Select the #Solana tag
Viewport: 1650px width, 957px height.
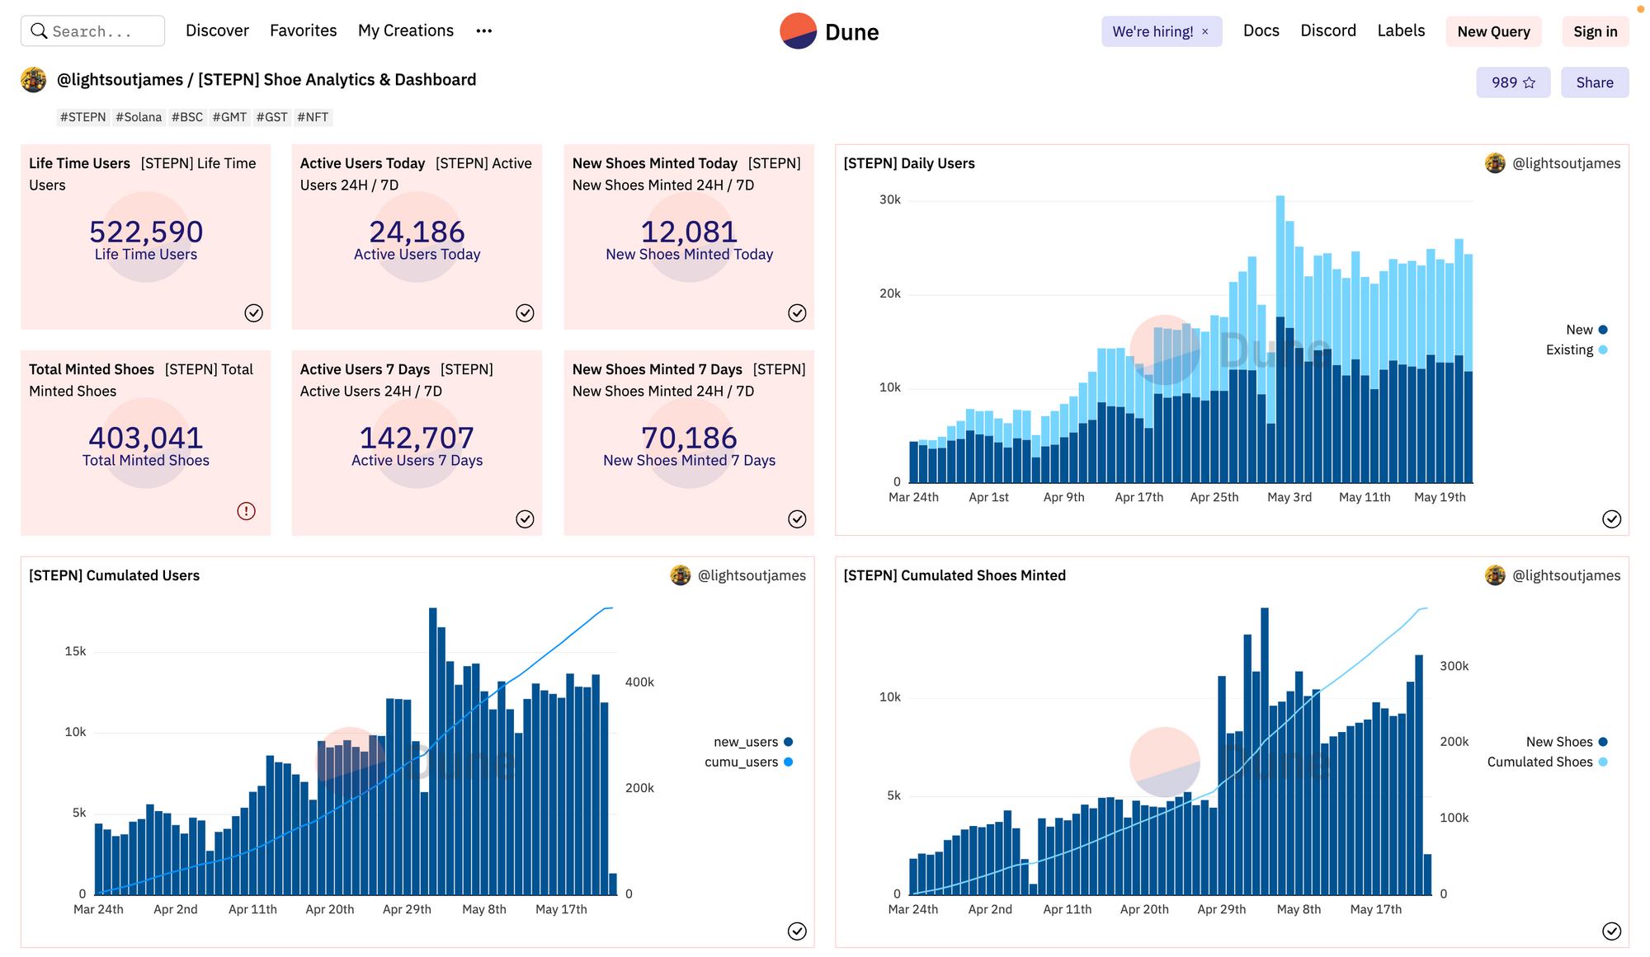point(139,117)
